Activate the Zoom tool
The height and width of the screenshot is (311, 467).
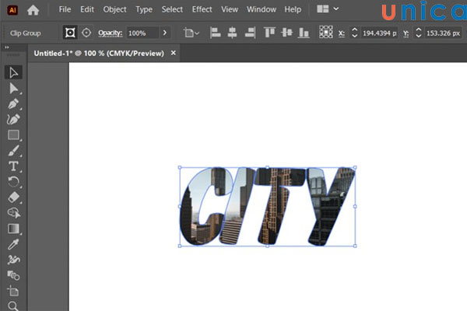13,306
